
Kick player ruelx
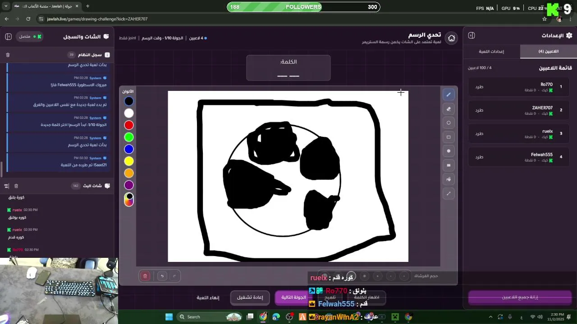[x=479, y=134]
